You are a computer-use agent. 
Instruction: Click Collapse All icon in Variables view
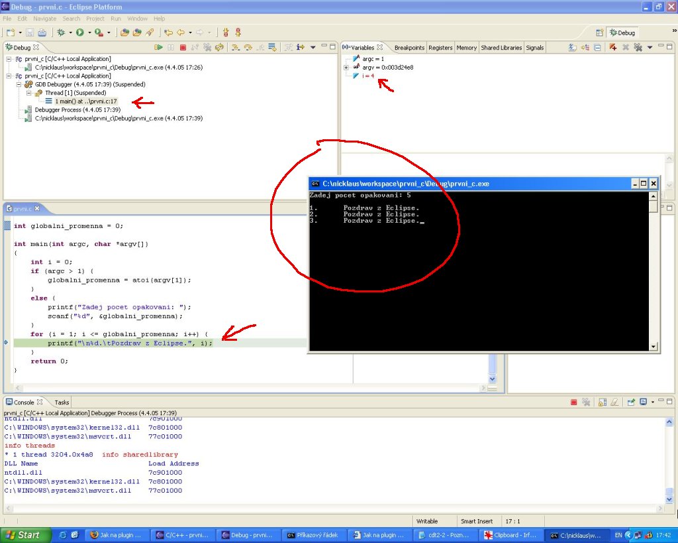pos(597,48)
